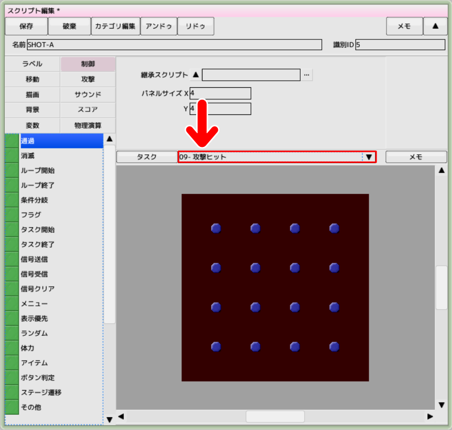Click the bottom-right blue dot in panel
Screen dimensions: 452x430
(x=334, y=347)
